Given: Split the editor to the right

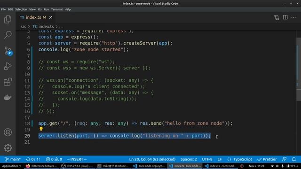Looking at the screenshot, I should [285, 17].
